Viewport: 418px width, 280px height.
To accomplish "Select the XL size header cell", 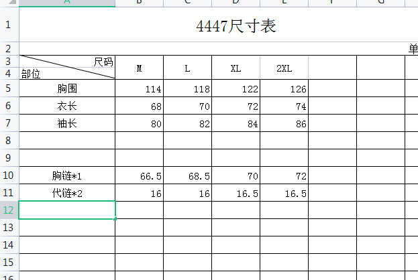I will pyautogui.click(x=236, y=68).
